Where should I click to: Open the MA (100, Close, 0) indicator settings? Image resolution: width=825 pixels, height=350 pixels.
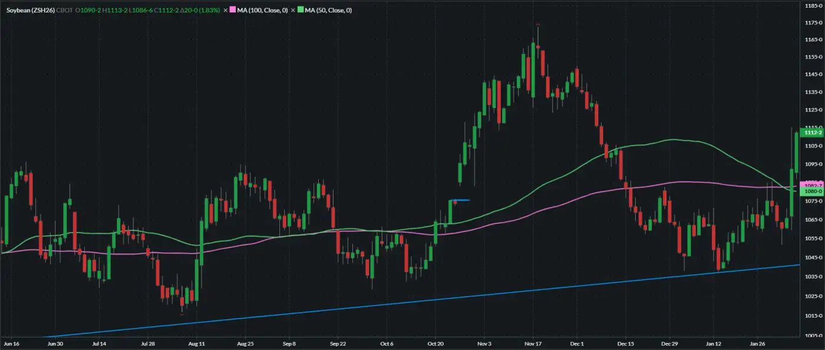262,10
